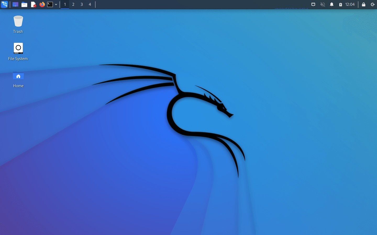Switch back to workspace 1

[65, 4]
